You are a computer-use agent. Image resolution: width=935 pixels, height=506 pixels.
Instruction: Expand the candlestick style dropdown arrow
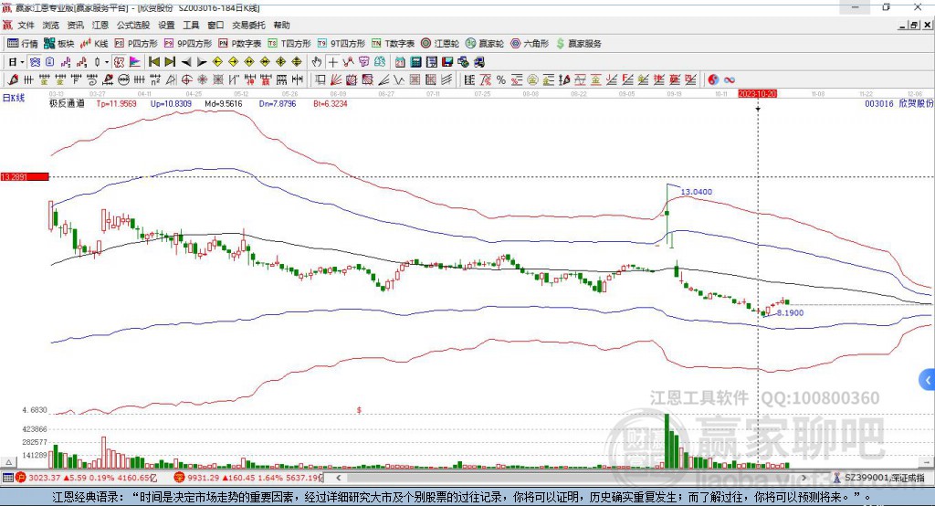click(107, 62)
